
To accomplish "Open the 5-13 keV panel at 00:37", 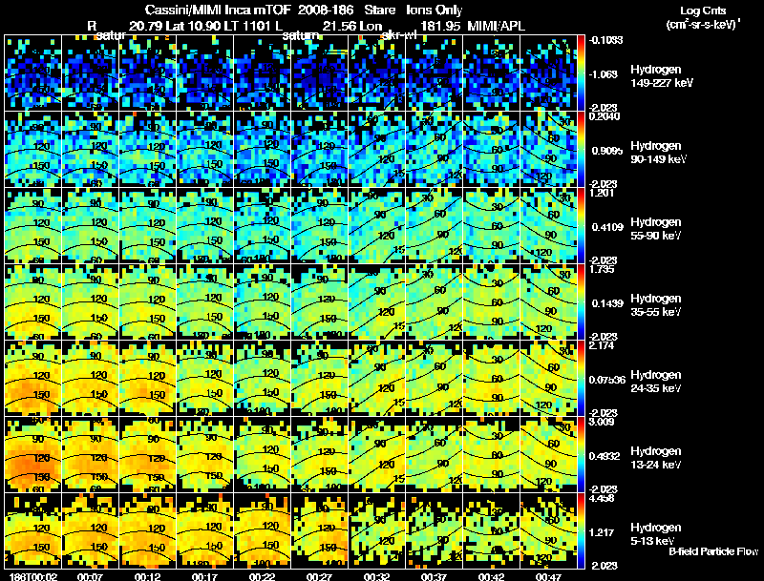I will tap(435, 531).
